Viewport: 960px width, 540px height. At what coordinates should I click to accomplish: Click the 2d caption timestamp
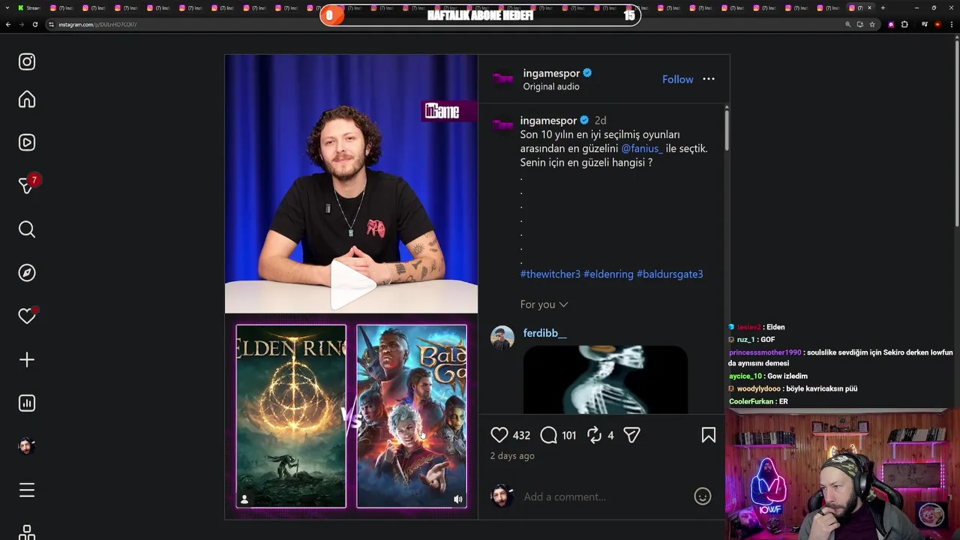click(600, 120)
